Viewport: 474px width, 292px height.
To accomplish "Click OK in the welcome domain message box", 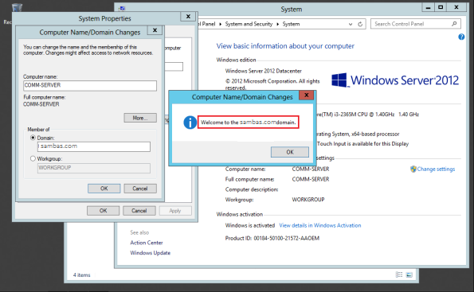I will click(290, 152).
